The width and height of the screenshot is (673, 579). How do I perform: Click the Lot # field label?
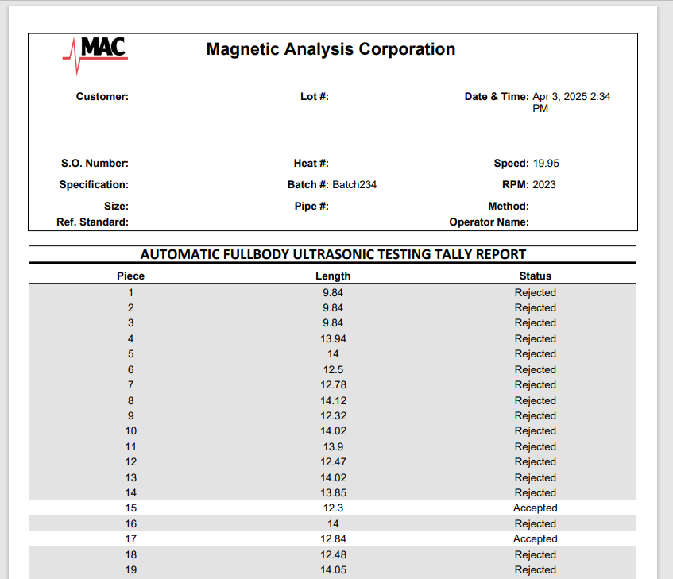tap(314, 96)
